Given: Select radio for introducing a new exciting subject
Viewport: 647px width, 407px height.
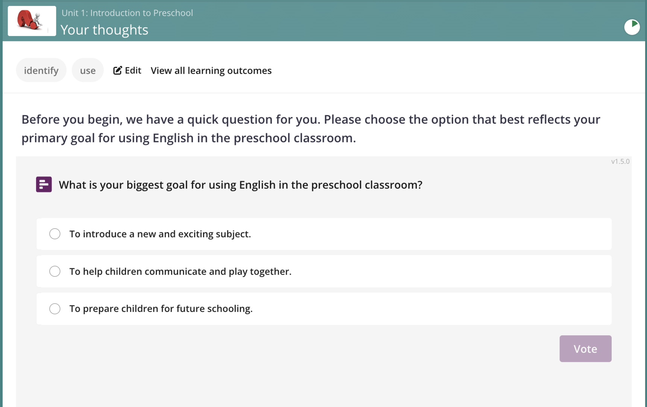Looking at the screenshot, I should pyautogui.click(x=55, y=234).
